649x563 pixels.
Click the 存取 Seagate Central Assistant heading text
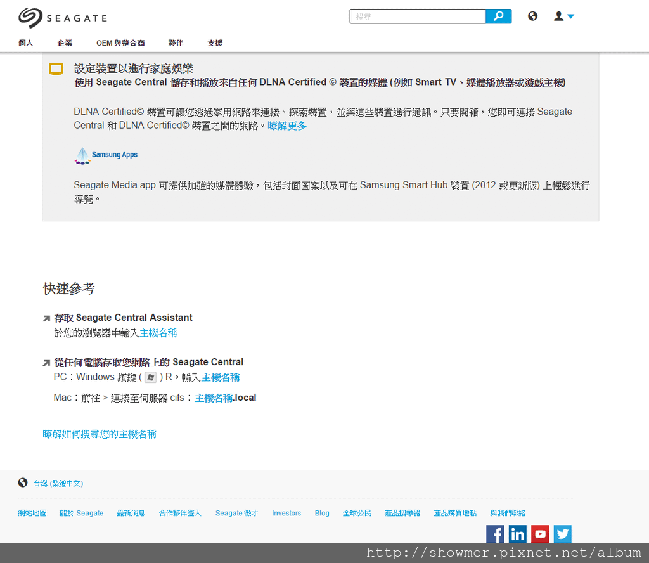(124, 318)
